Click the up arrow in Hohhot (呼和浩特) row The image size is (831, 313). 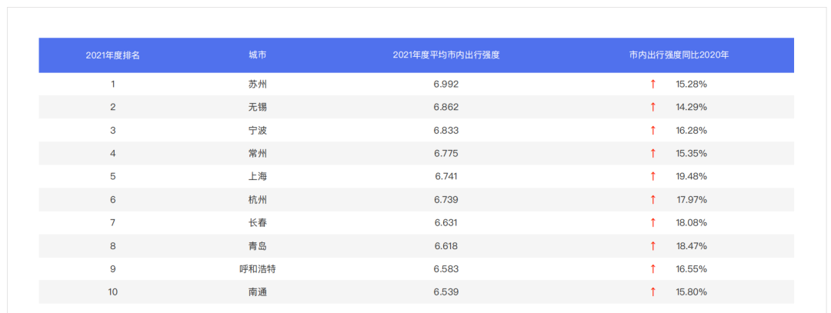[653, 268]
